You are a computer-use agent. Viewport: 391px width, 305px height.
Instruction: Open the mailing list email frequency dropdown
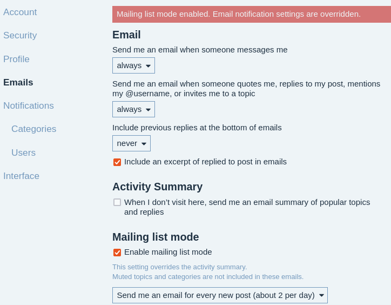(220, 295)
